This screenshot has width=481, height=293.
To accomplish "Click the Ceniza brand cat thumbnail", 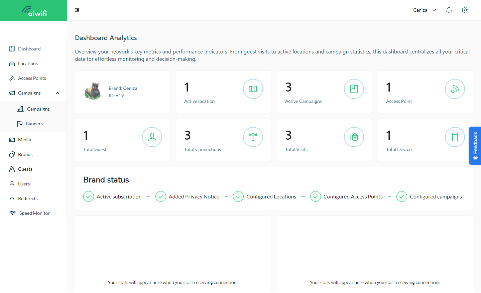I will click(93, 91).
